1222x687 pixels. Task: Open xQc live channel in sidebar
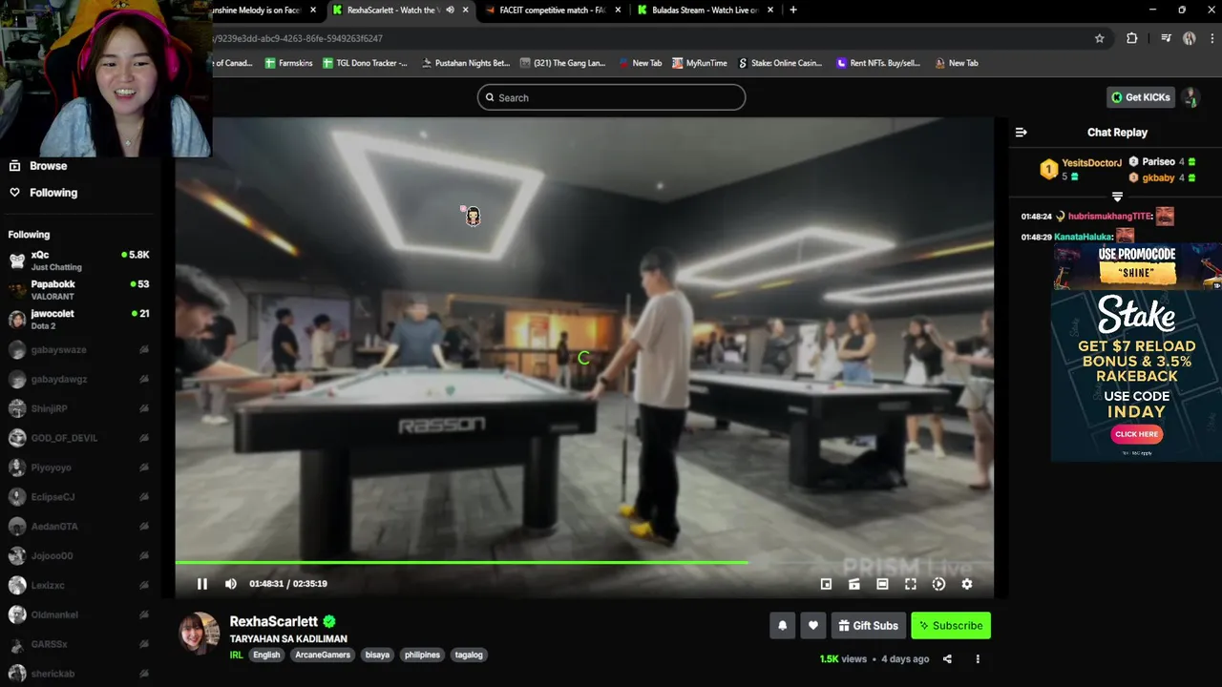coord(80,260)
